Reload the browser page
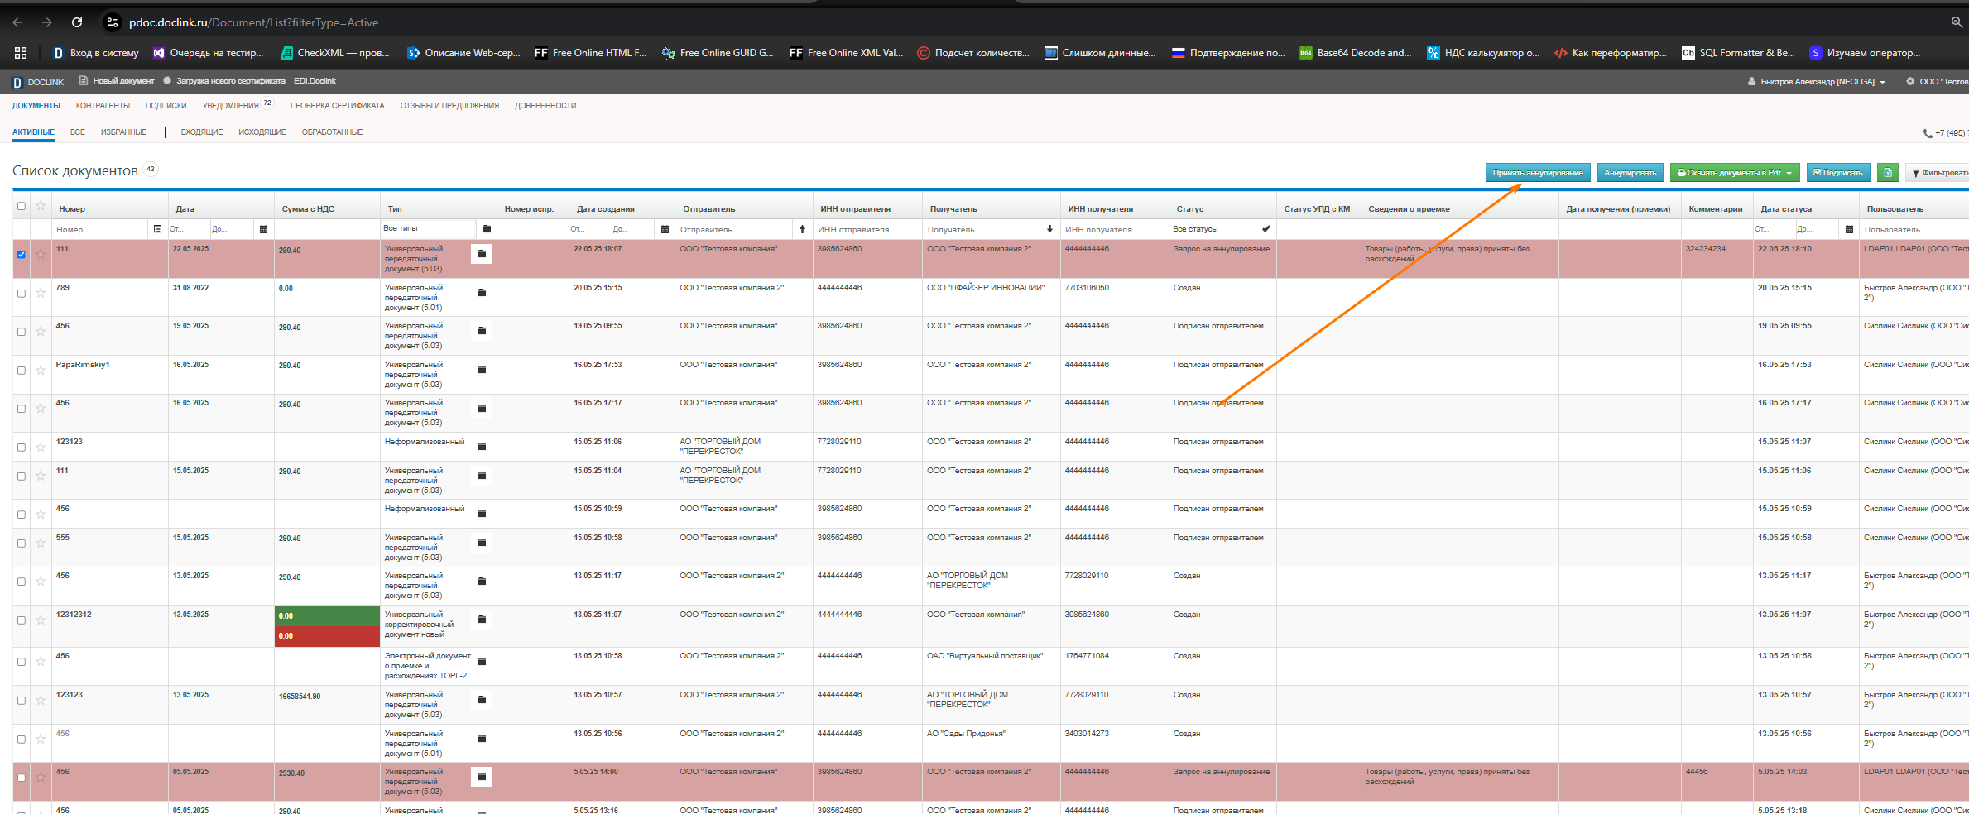The height and width of the screenshot is (814, 1969). [76, 22]
